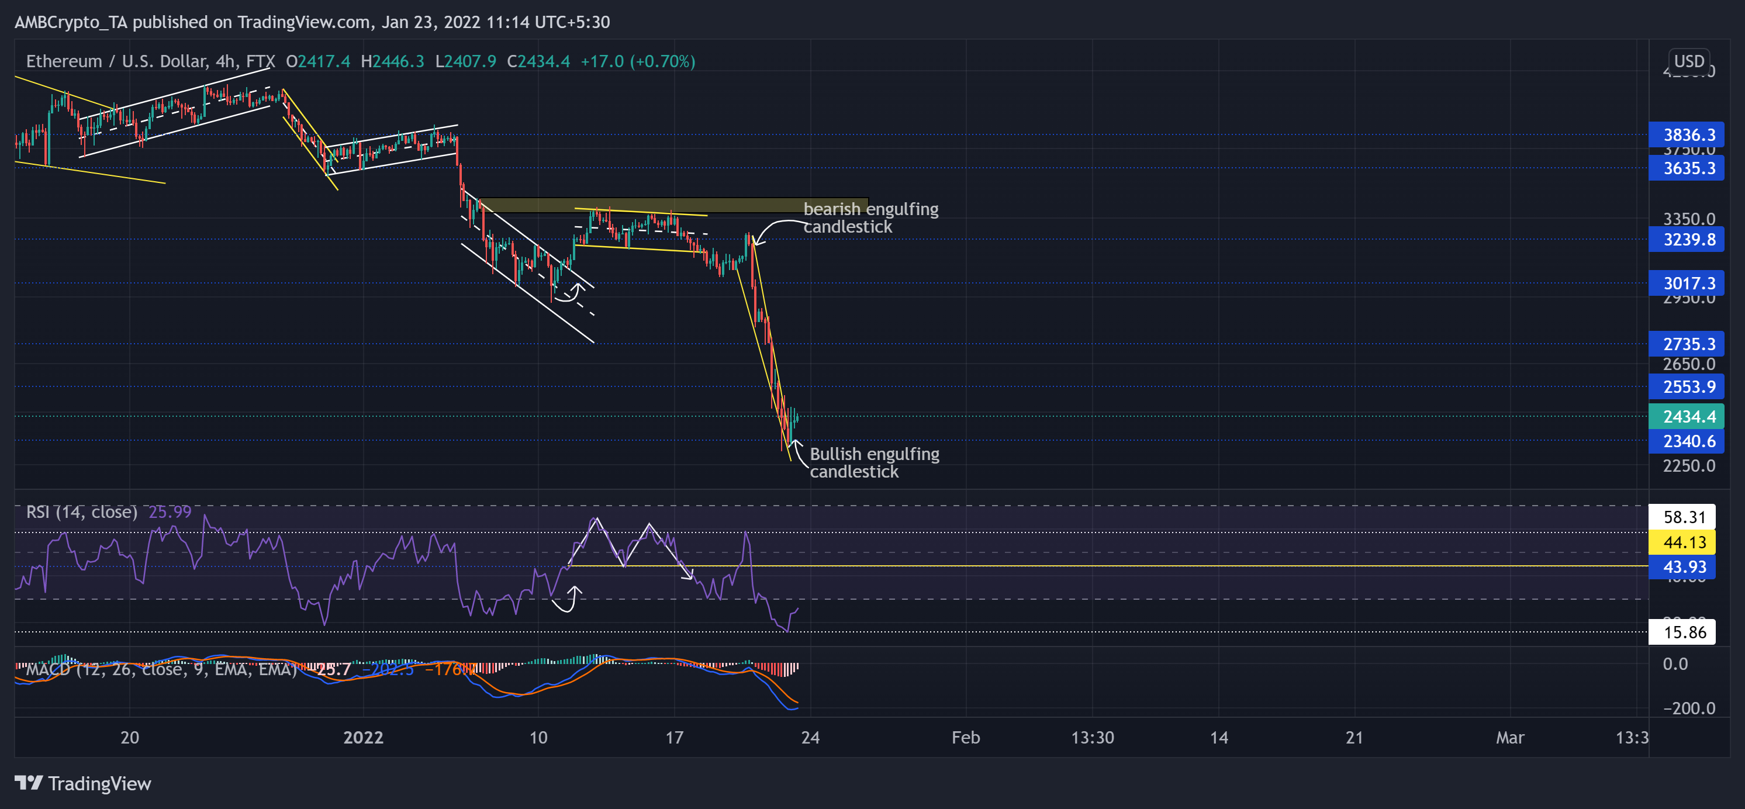Click the 3350.0 price axis value
The width and height of the screenshot is (1745, 809).
1689,219
